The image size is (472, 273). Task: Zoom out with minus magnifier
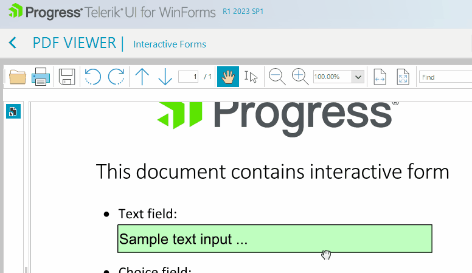click(277, 77)
